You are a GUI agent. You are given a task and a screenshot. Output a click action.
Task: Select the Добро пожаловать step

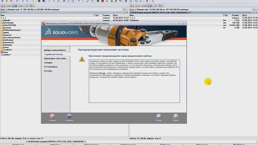pos(55,50)
